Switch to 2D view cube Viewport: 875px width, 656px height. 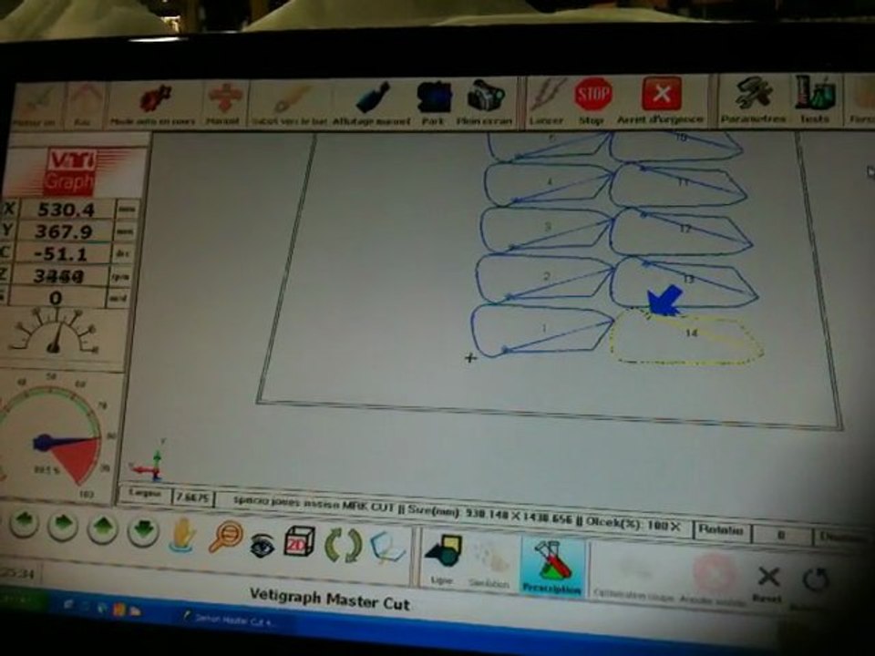pyautogui.click(x=299, y=541)
